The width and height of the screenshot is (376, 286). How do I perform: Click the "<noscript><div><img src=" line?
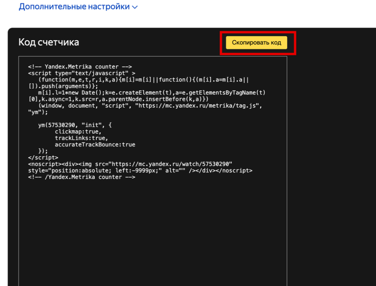pyautogui.click(x=130, y=164)
